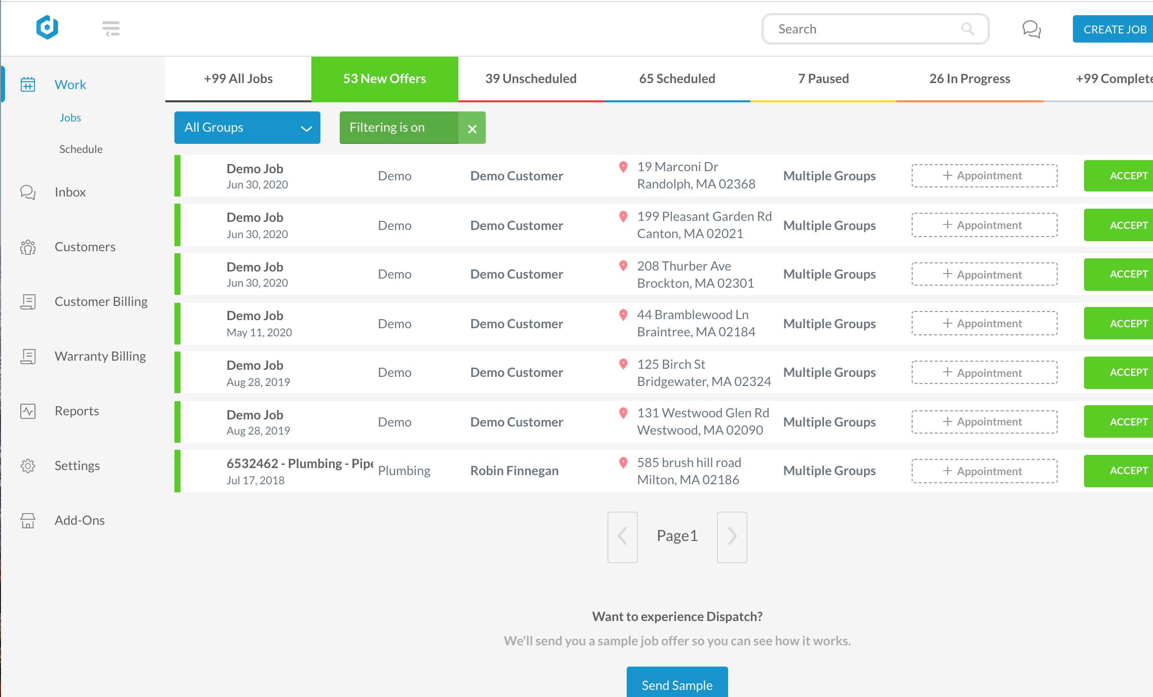The image size is (1153, 697).
Task: Click the search magnifier icon
Action: coord(967,29)
